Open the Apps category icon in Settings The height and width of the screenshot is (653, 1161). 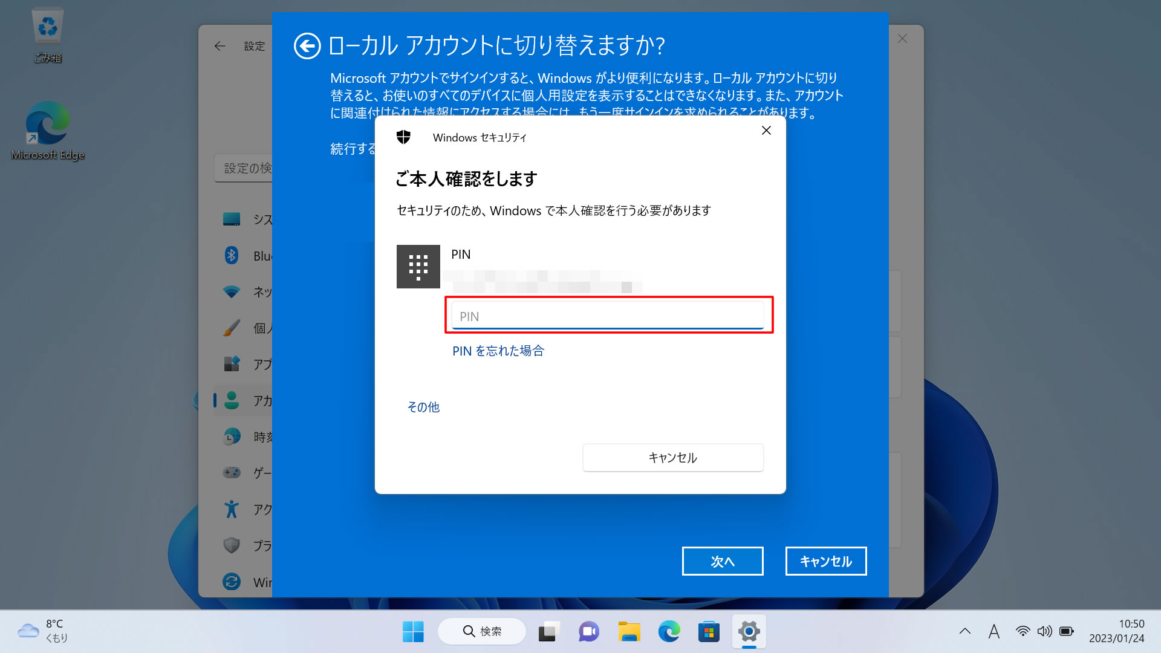click(232, 364)
